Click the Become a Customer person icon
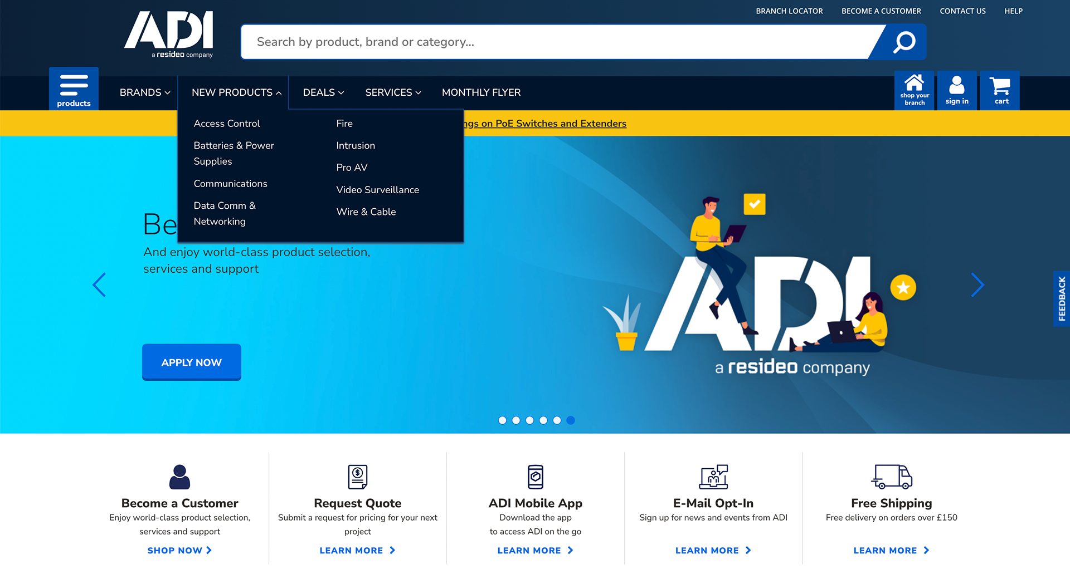The image size is (1070, 574). point(179,477)
